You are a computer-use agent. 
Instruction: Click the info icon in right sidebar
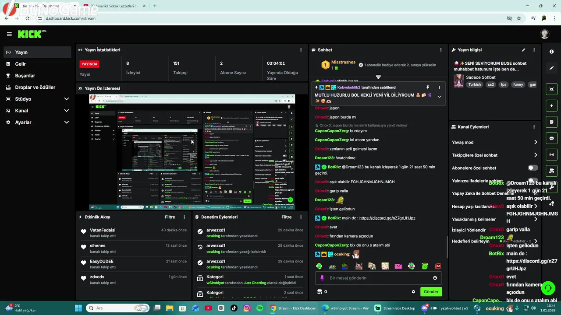[551, 52]
